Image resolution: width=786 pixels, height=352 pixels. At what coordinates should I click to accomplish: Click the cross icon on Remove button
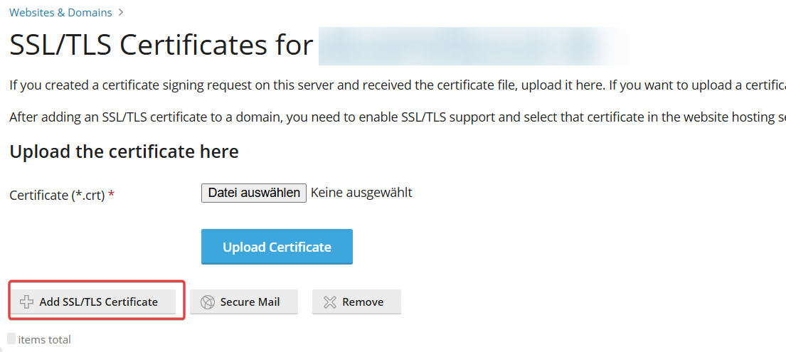click(x=330, y=302)
